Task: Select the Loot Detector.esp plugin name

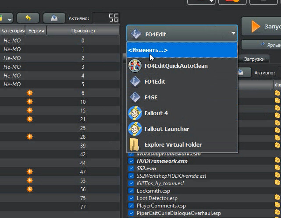Action: [157, 198]
